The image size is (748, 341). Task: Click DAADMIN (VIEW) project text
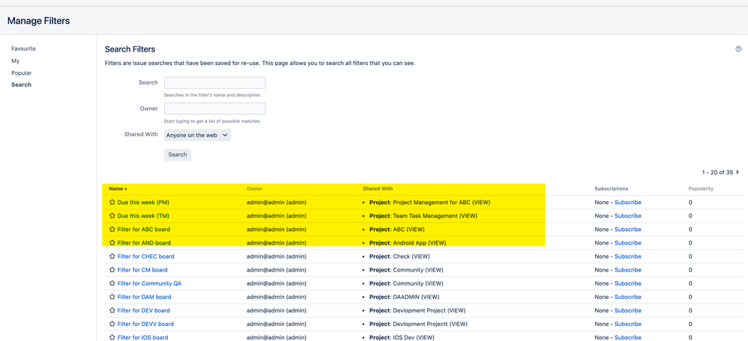pos(416,297)
